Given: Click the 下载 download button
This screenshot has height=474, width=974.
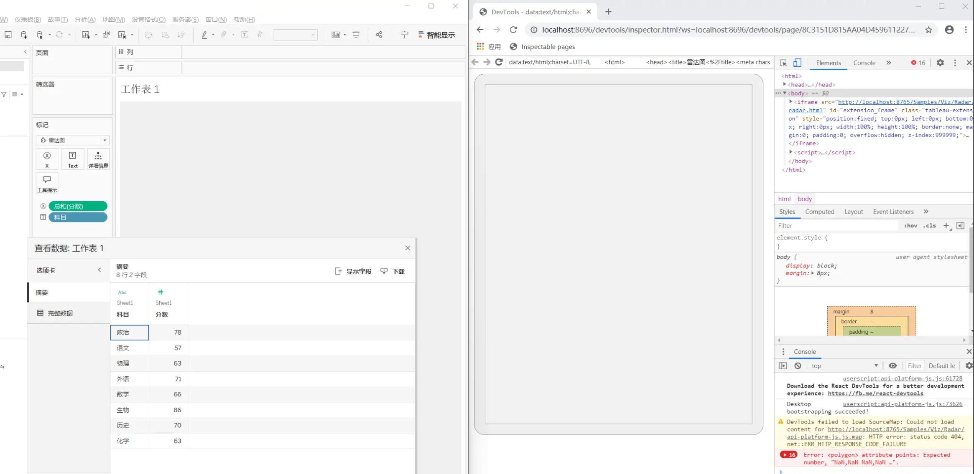Looking at the screenshot, I should coord(393,271).
